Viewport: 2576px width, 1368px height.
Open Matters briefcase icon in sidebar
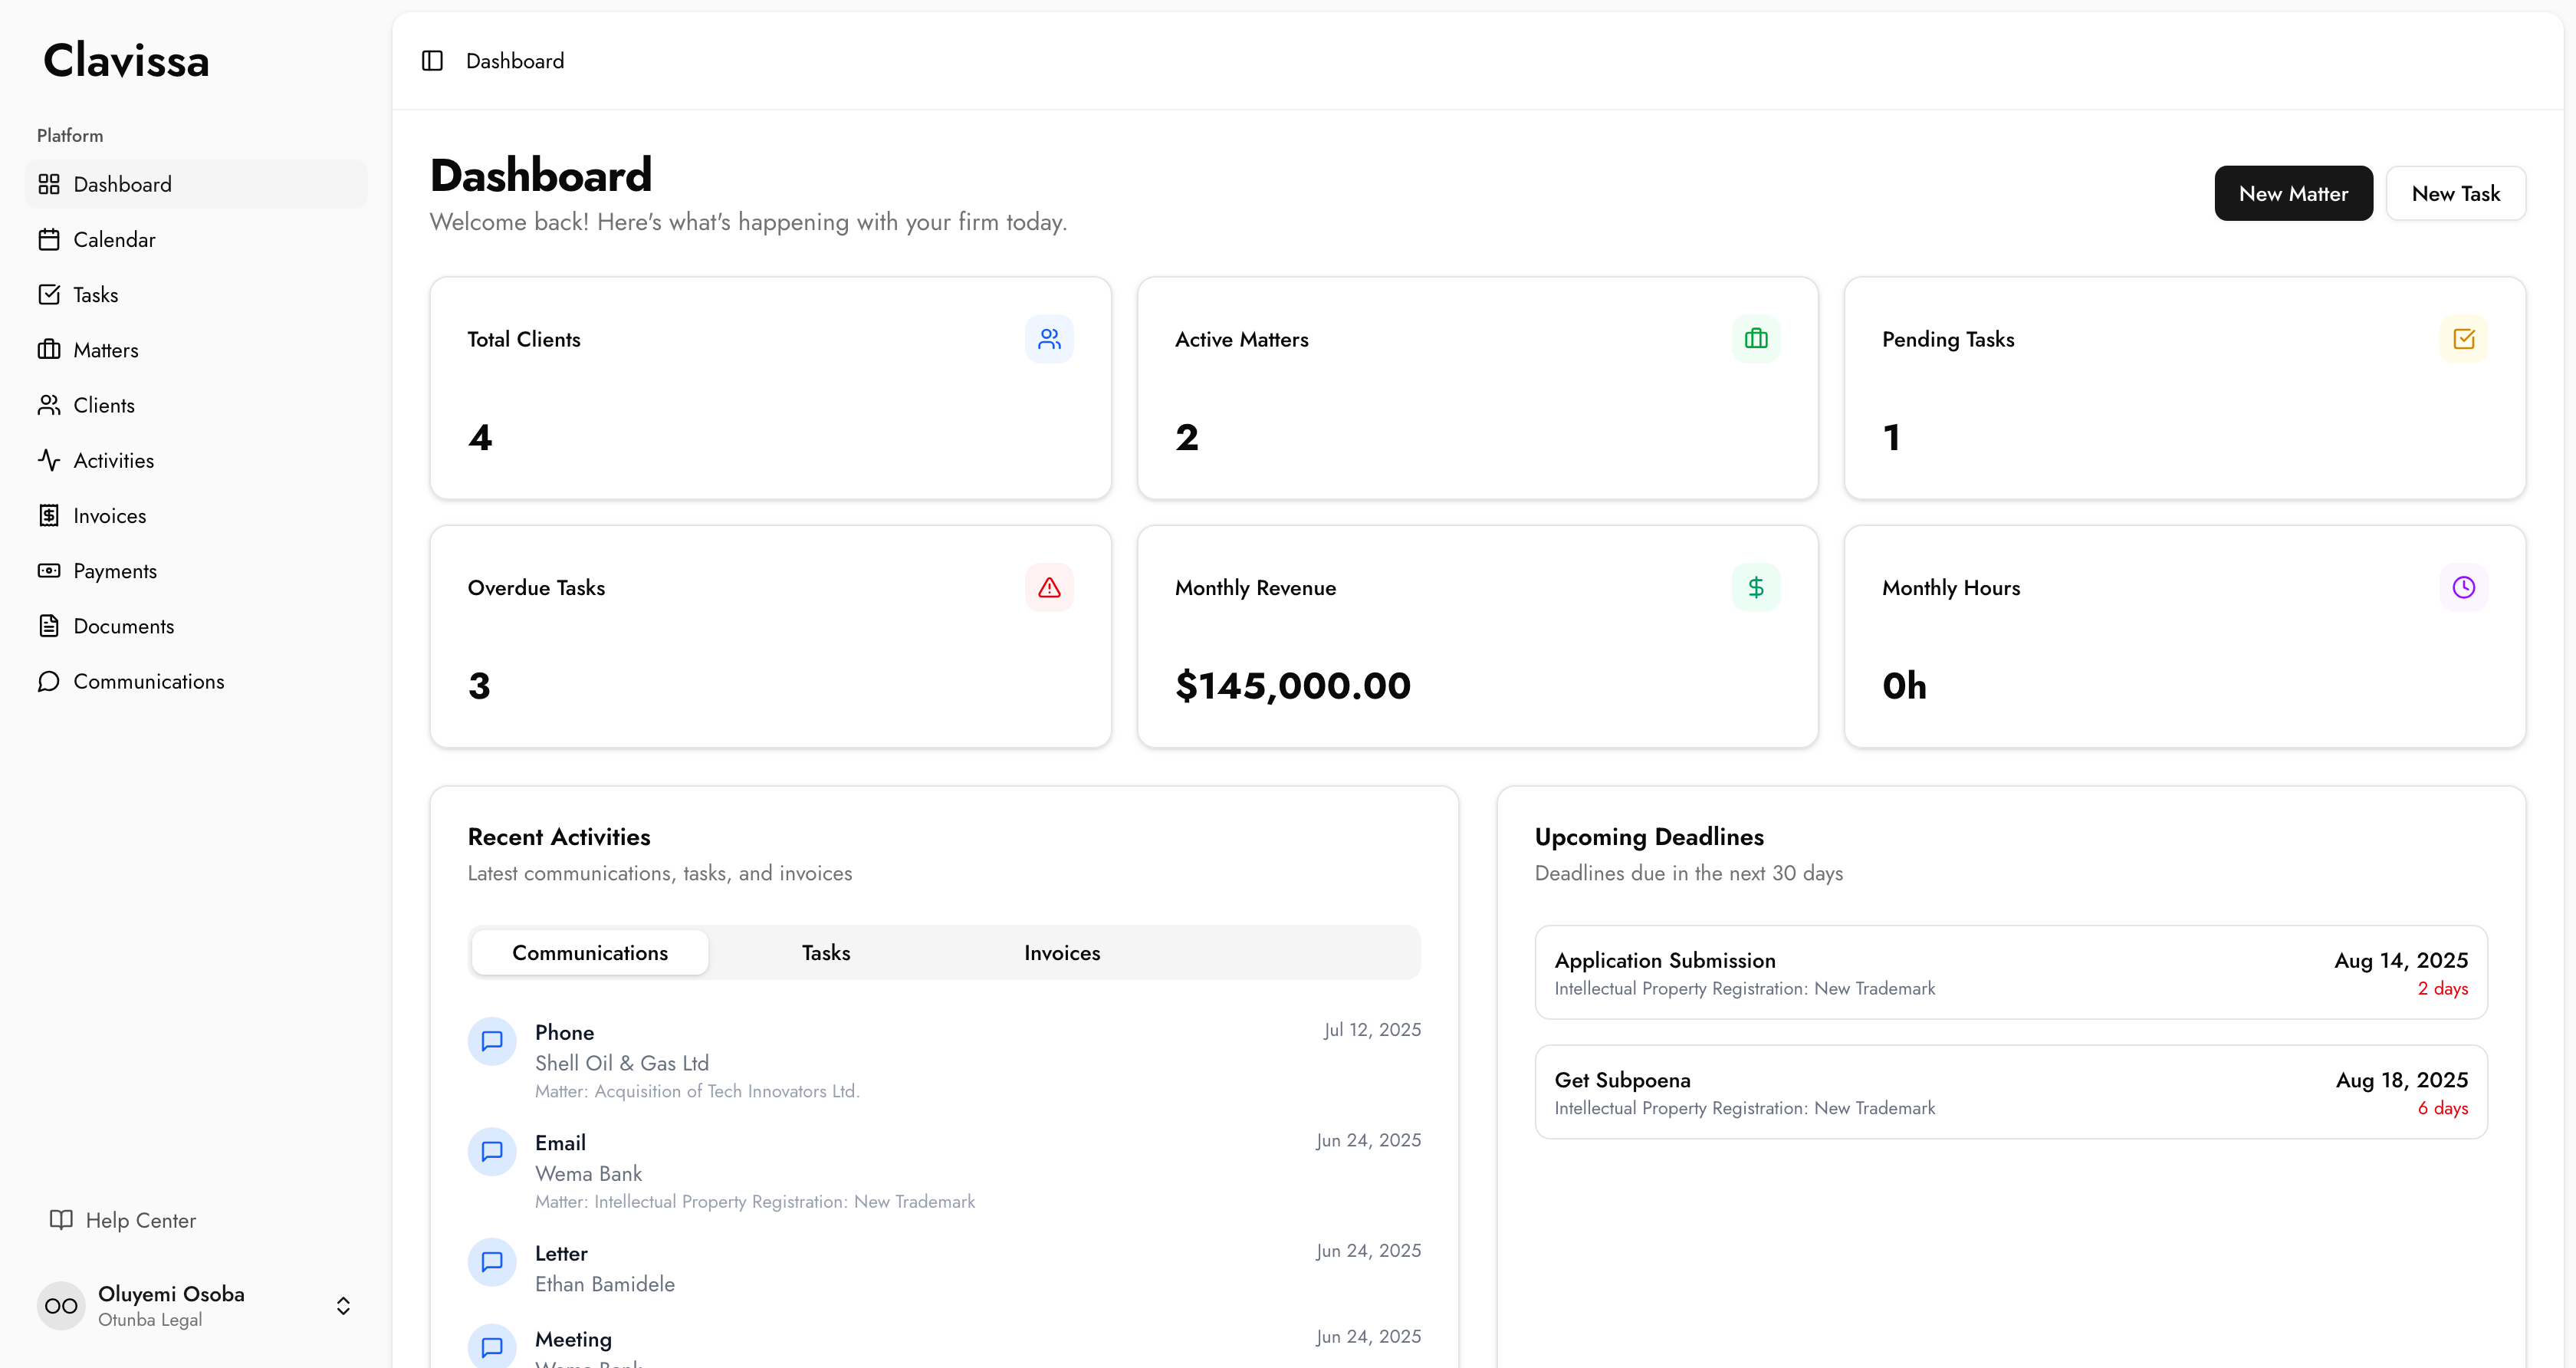49,350
